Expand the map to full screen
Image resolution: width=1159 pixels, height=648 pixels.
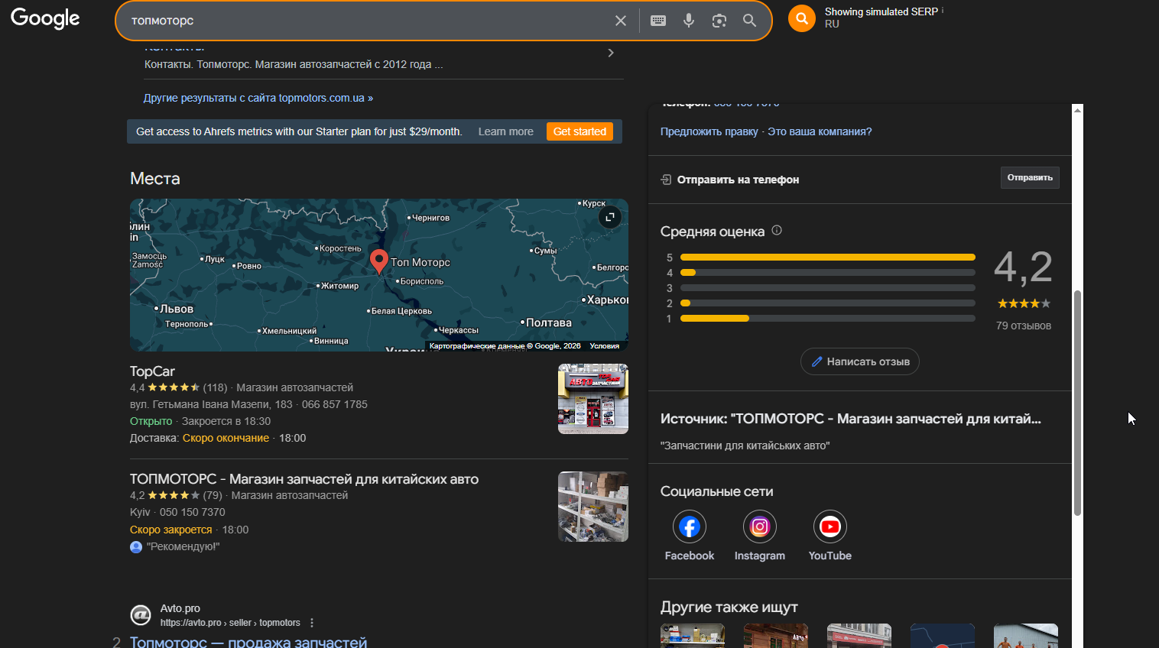coord(609,218)
